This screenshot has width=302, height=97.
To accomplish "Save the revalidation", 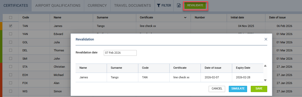I will pos(259,89).
